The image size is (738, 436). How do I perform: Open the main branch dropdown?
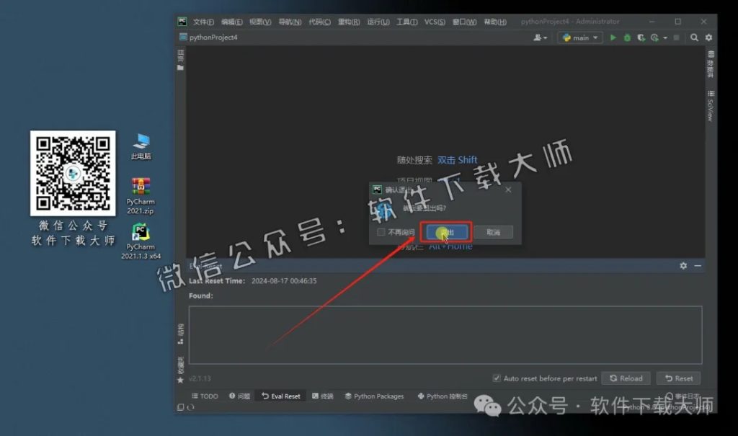(579, 37)
